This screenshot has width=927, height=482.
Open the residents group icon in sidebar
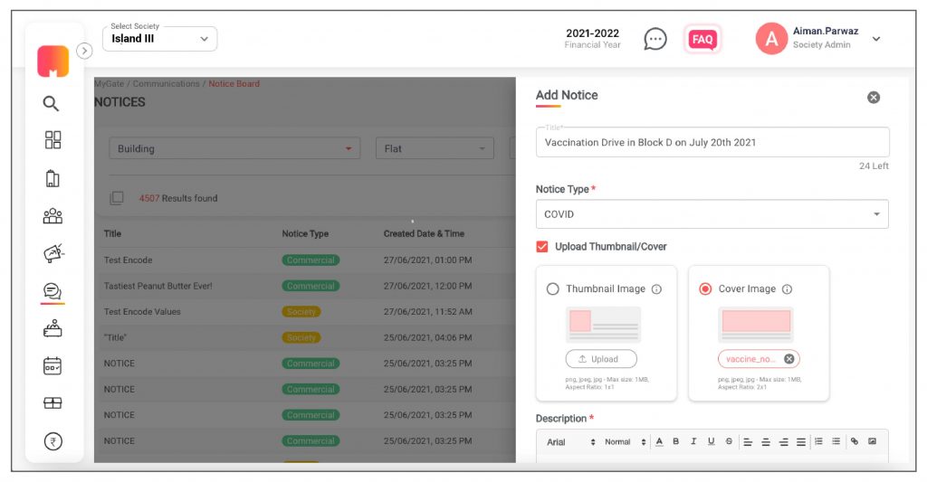tap(53, 215)
